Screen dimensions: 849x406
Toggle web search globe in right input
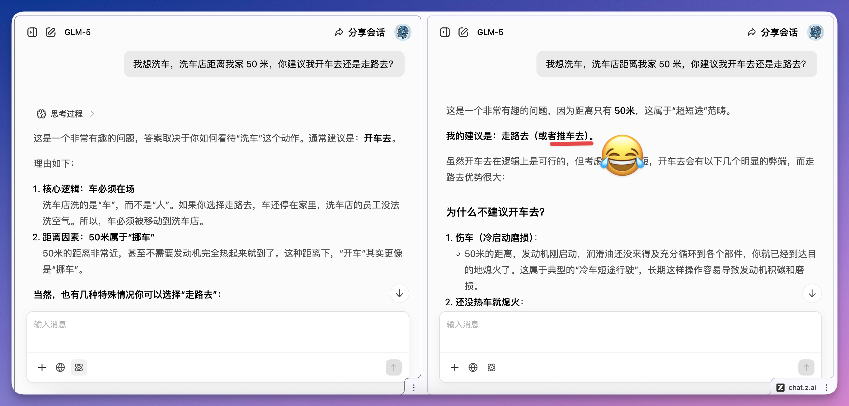tap(473, 367)
